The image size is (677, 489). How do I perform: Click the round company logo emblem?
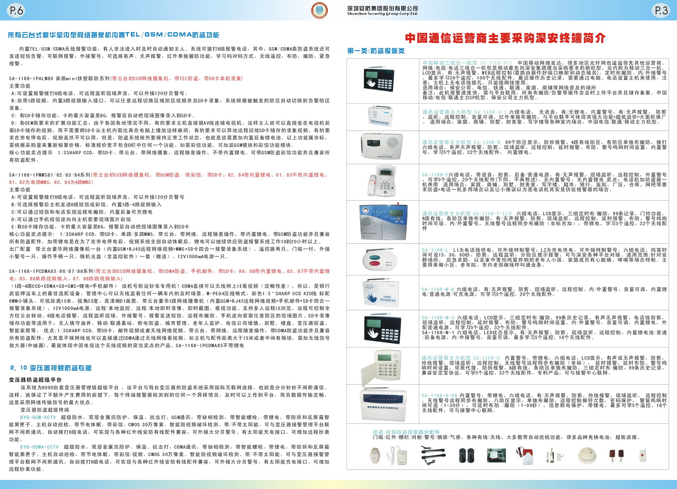point(319,11)
